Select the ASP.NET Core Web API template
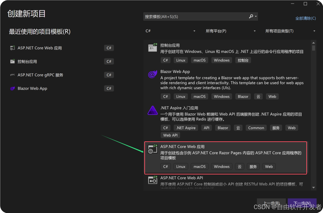Image resolution: width=323 pixels, height=213 pixels. tap(182, 178)
